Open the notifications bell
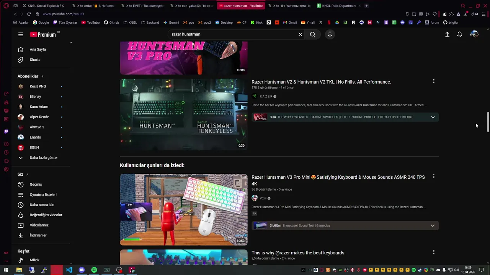Screen dimensions: 490x275 (460, 34)
